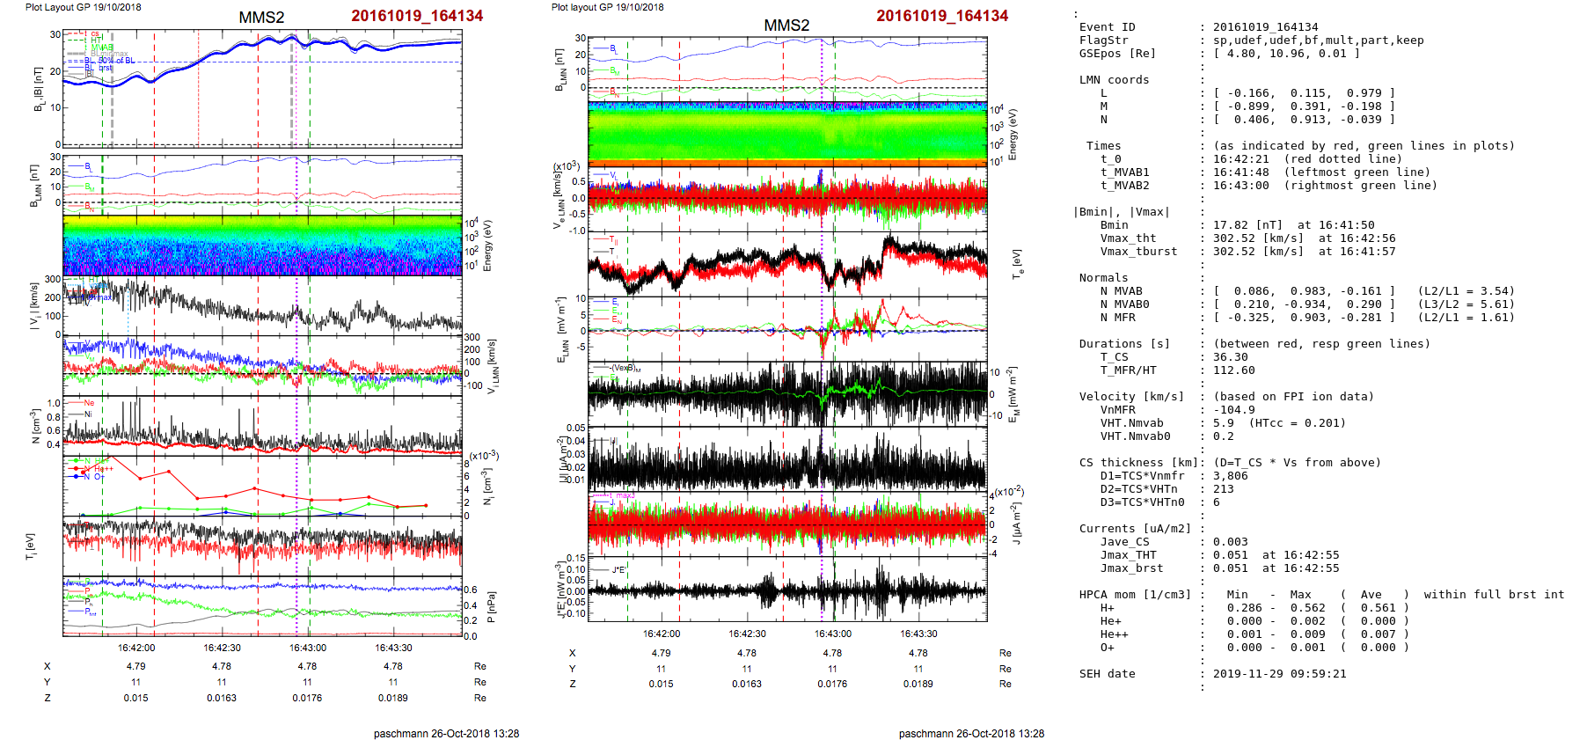The image size is (1587, 740).
Task: Click the electron energy spectrogram in right plot
Action: coord(787,134)
